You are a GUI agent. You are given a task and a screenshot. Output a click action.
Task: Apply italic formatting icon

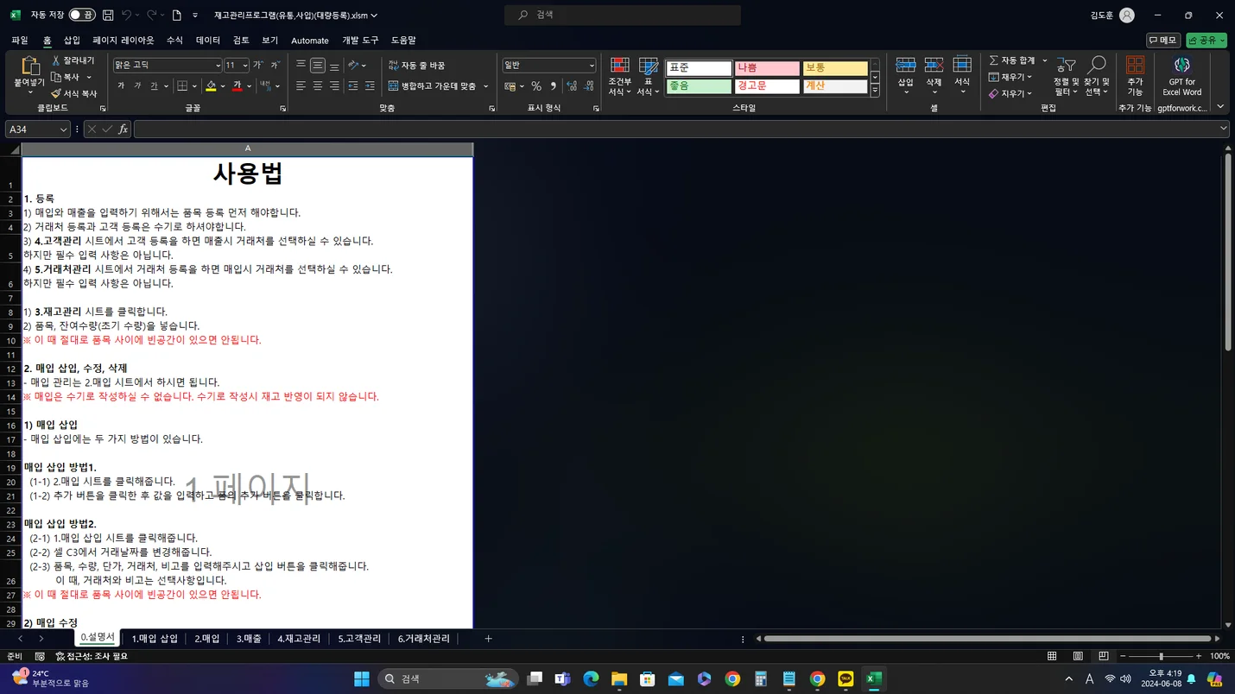coord(137,85)
